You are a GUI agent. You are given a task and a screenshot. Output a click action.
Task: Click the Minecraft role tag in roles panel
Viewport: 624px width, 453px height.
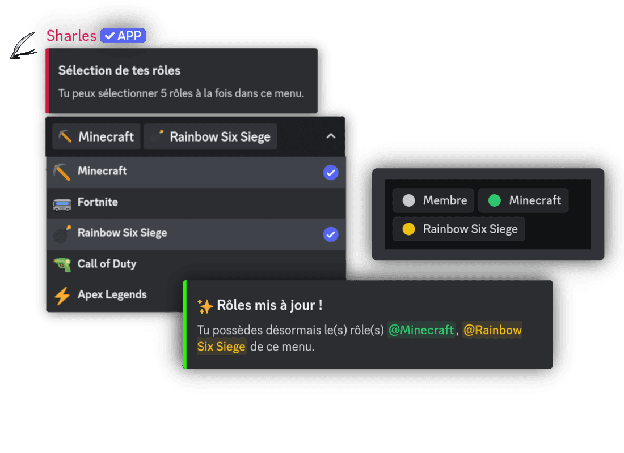[524, 200]
